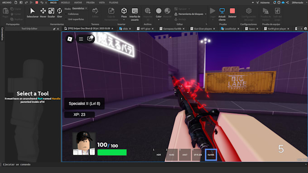
Task: Click the share icon near the username
Action: pos(287,3)
